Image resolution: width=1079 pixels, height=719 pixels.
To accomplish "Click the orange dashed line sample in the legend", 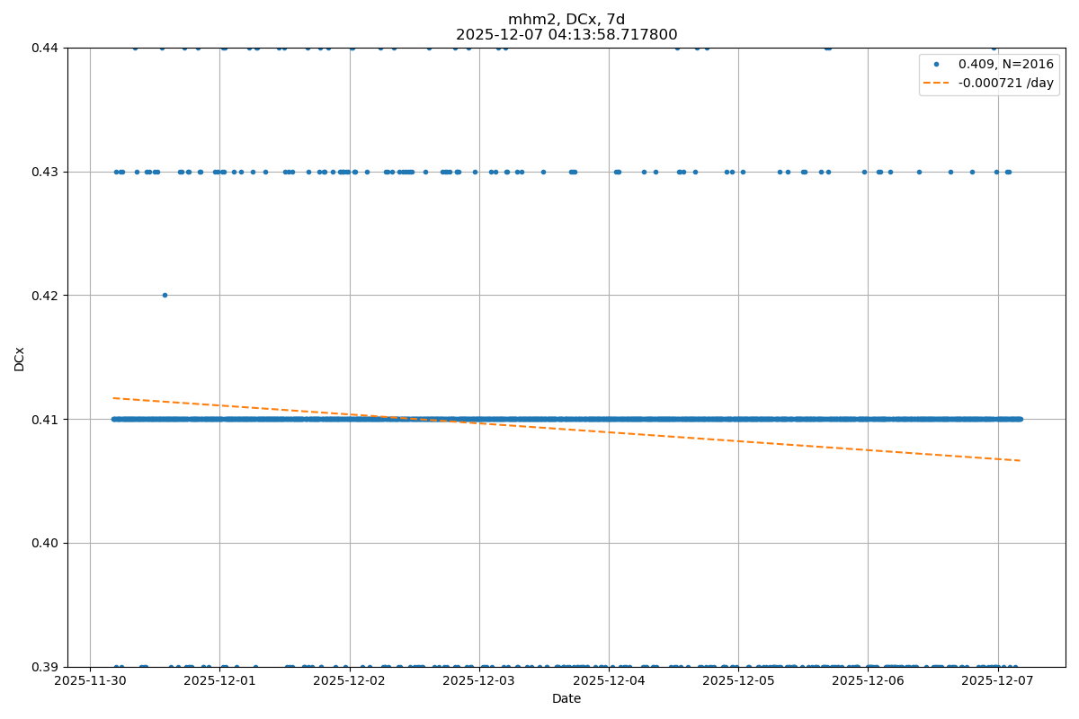I will coord(936,83).
